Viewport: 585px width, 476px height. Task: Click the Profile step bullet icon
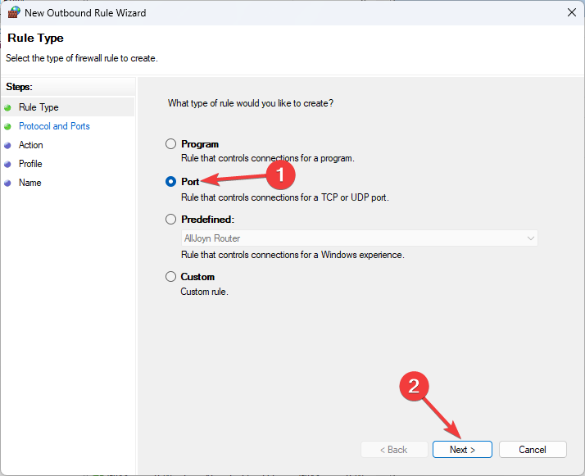click(x=8, y=164)
